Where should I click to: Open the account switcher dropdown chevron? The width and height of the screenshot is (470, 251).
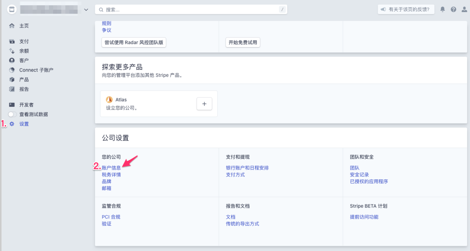[86, 10]
